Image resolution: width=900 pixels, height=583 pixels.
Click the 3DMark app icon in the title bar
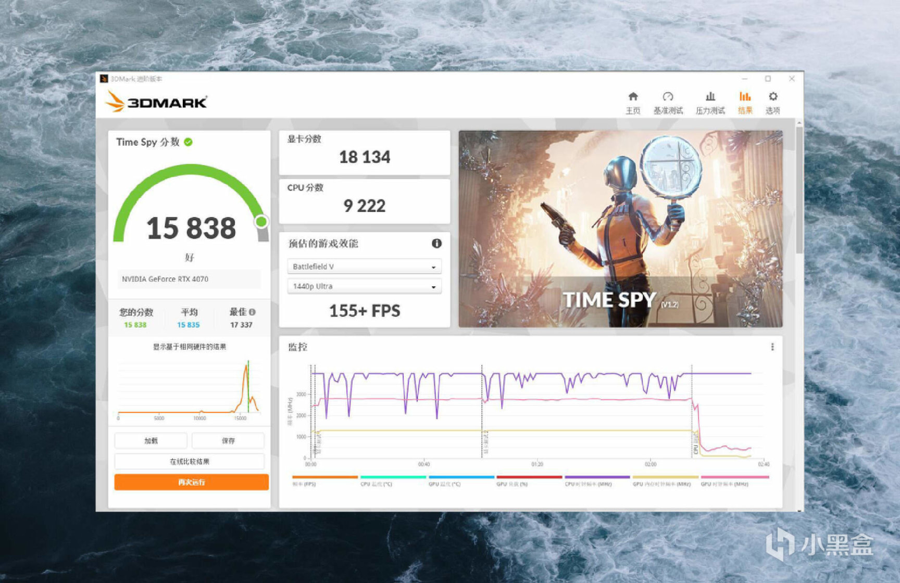tap(104, 79)
